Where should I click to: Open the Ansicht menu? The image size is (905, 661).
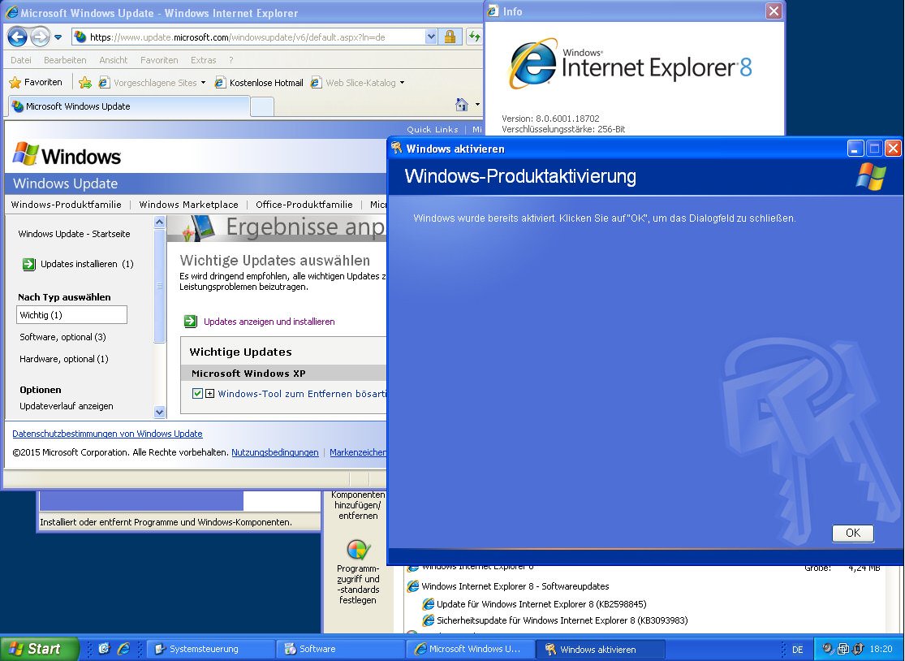(113, 60)
